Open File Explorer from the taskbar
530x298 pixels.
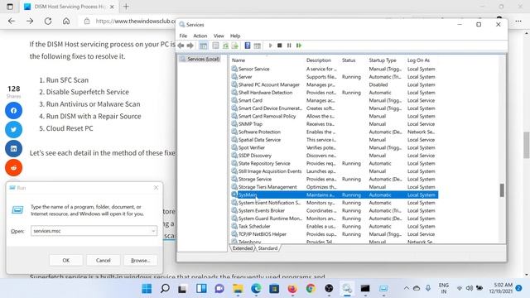[x=238, y=289]
